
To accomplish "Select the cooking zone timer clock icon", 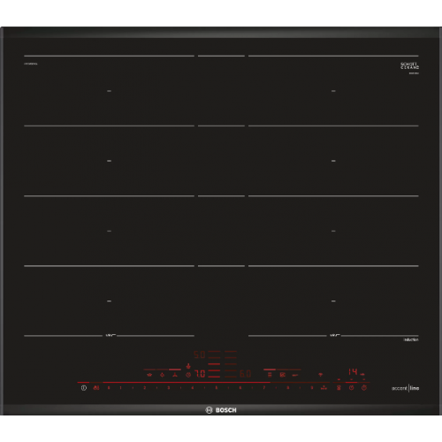I will pos(352,388).
